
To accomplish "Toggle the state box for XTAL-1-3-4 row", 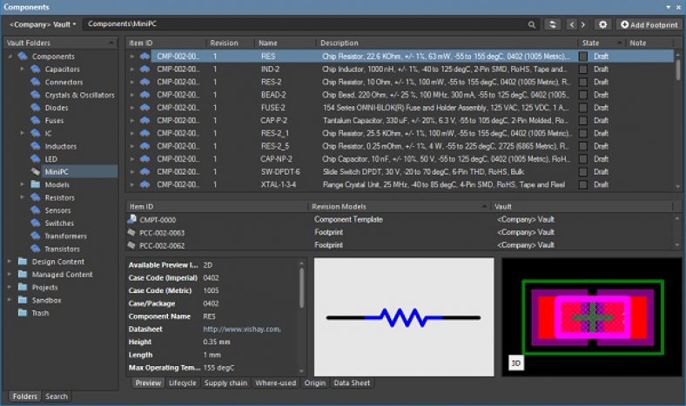I will coord(583,185).
